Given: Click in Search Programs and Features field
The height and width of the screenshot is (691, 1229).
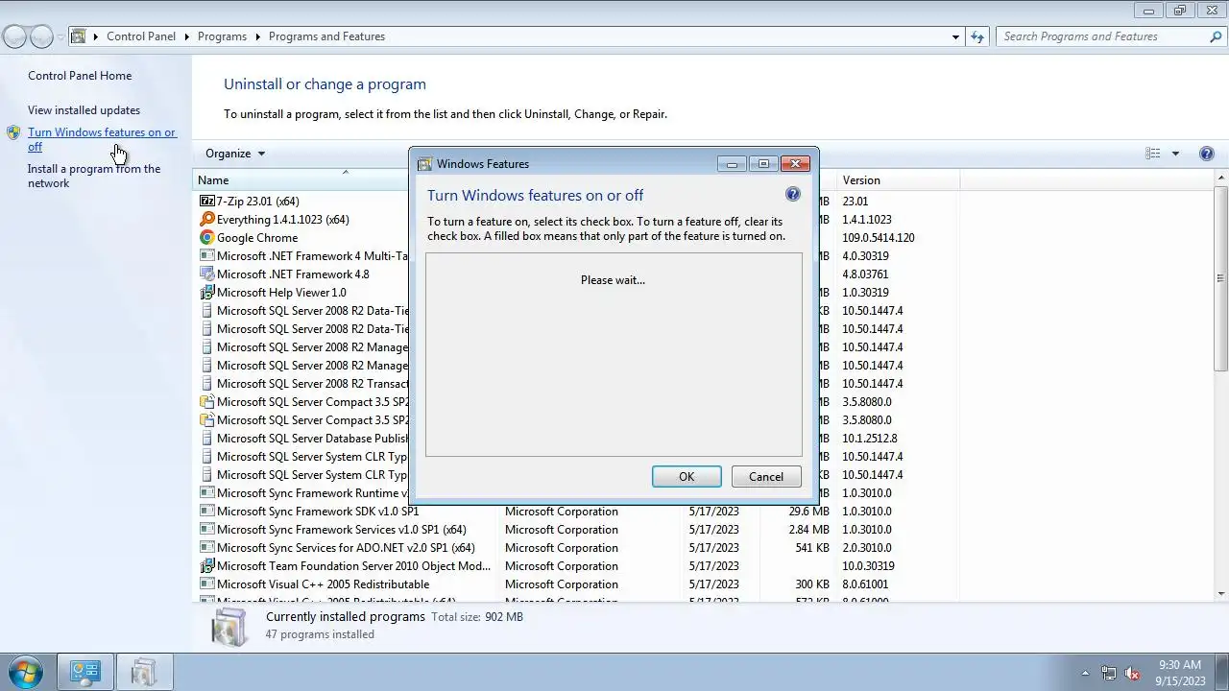Looking at the screenshot, I should coord(1102,36).
